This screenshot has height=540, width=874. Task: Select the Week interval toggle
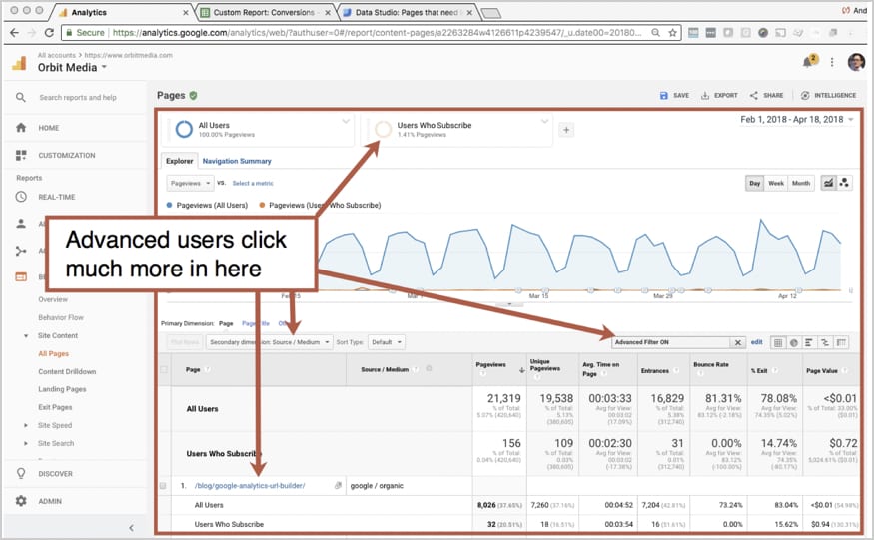coord(776,183)
